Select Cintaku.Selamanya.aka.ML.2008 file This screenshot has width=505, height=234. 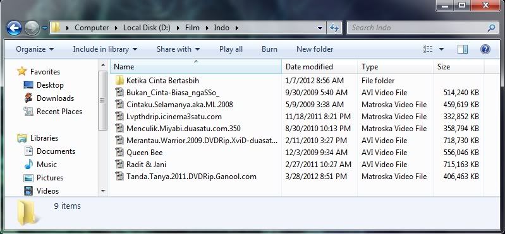tap(179, 105)
